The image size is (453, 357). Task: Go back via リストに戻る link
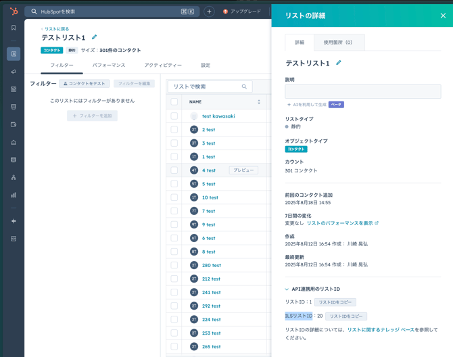55,29
